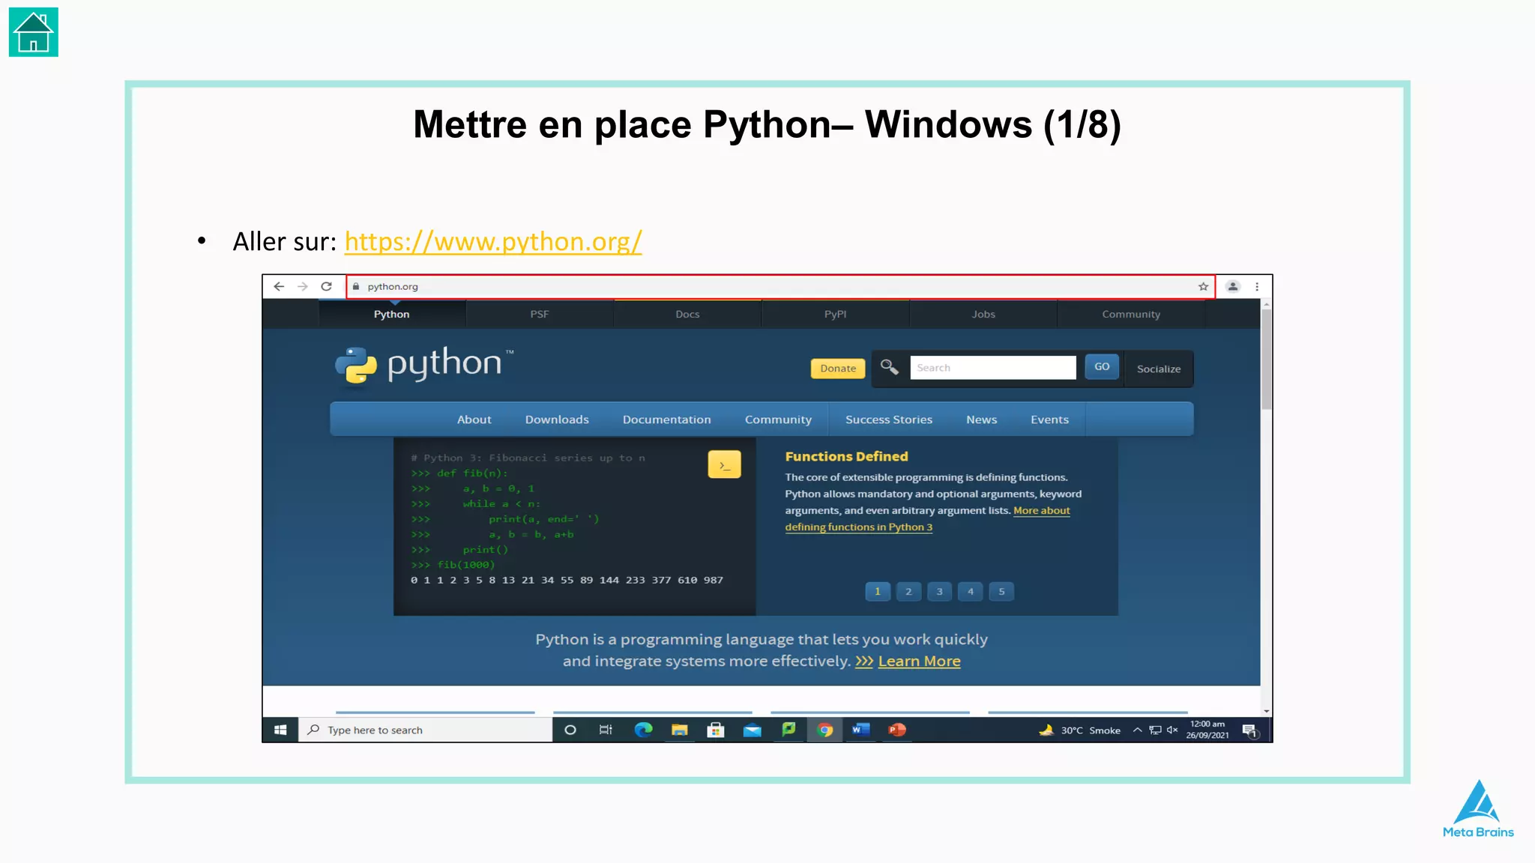Open the Downloads navigation menu
The image size is (1535, 863).
coord(557,420)
